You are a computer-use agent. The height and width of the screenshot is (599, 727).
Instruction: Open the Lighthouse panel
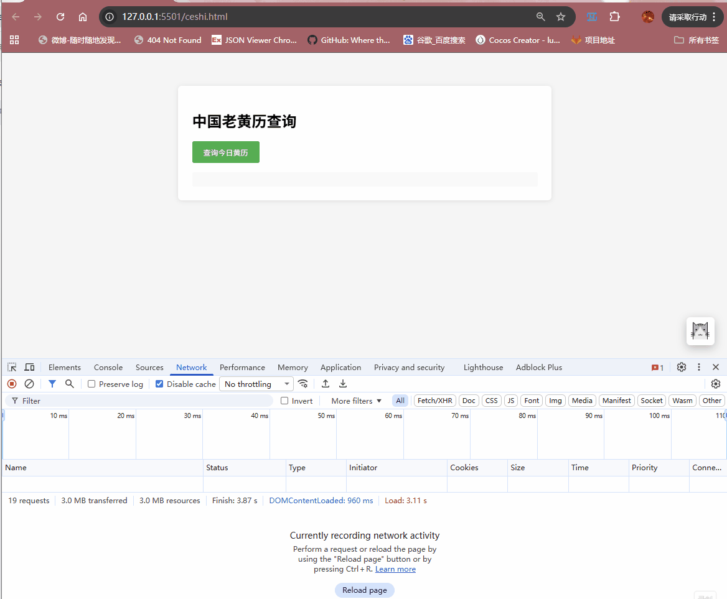tap(483, 367)
